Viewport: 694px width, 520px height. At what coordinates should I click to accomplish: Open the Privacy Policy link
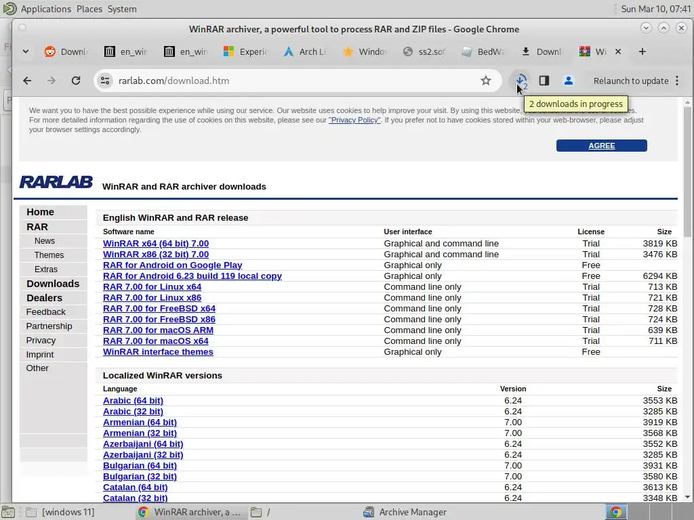pyautogui.click(x=354, y=120)
